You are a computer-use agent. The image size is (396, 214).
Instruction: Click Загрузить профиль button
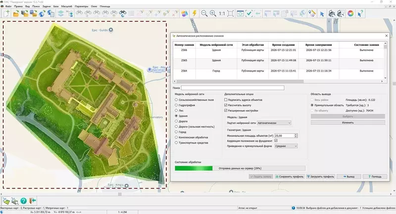[x=320, y=176]
